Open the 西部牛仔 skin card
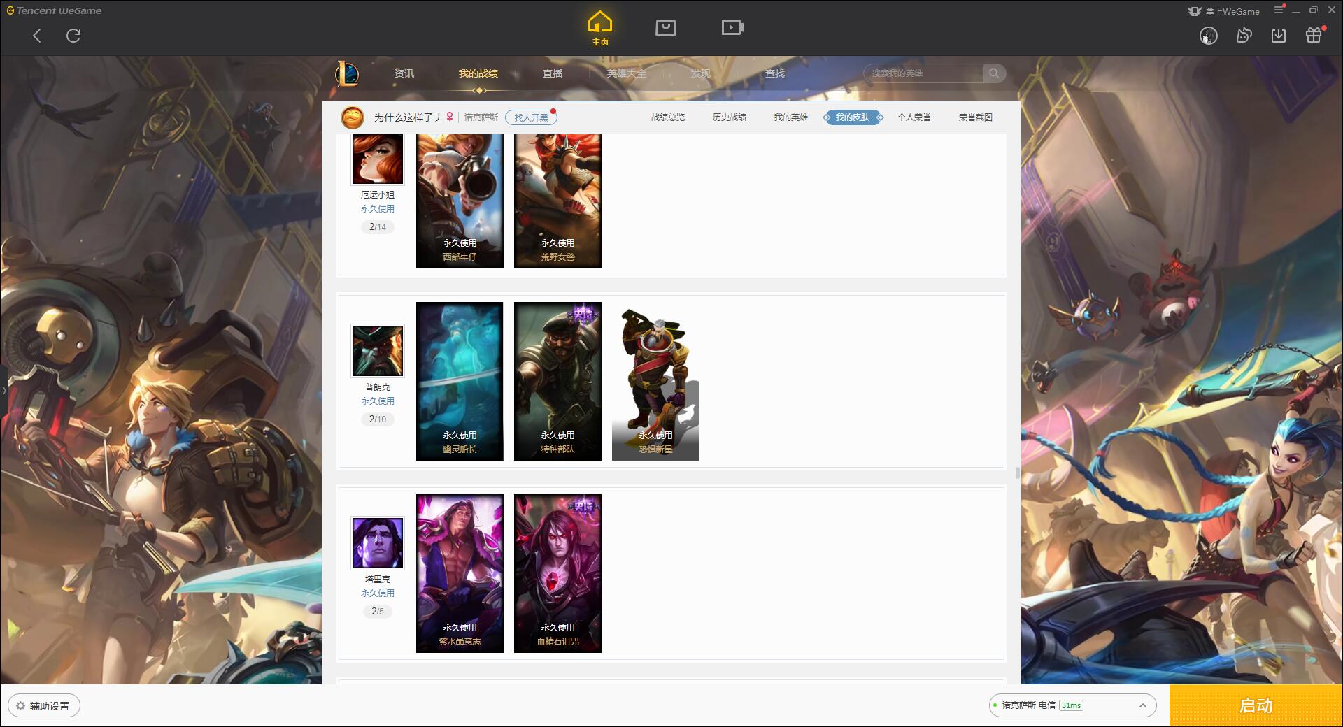The image size is (1343, 727). pyautogui.click(x=460, y=201)
